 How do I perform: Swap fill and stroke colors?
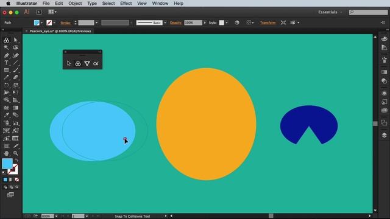[16, 160]
